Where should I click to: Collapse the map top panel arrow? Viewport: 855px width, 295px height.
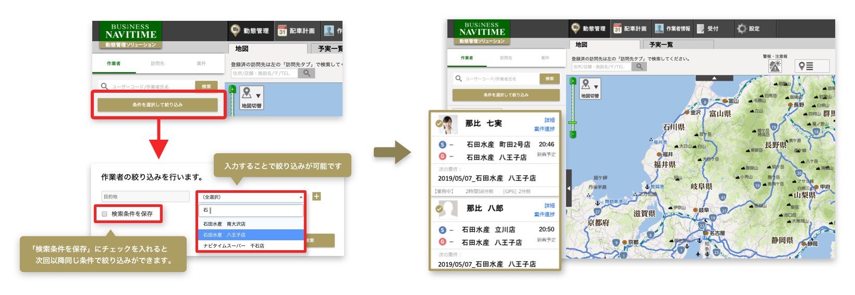click(714, 78)
